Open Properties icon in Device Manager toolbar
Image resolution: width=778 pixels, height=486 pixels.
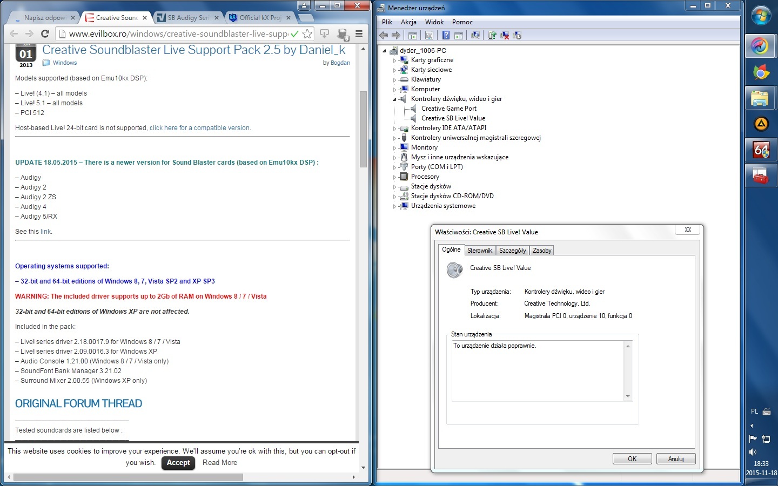[429, 36]
